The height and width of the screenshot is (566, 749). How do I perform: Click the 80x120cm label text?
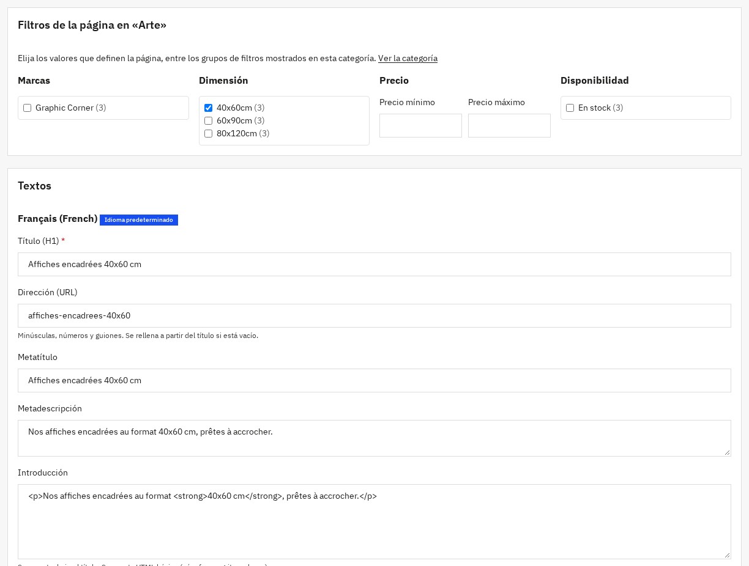coord(237,134)
